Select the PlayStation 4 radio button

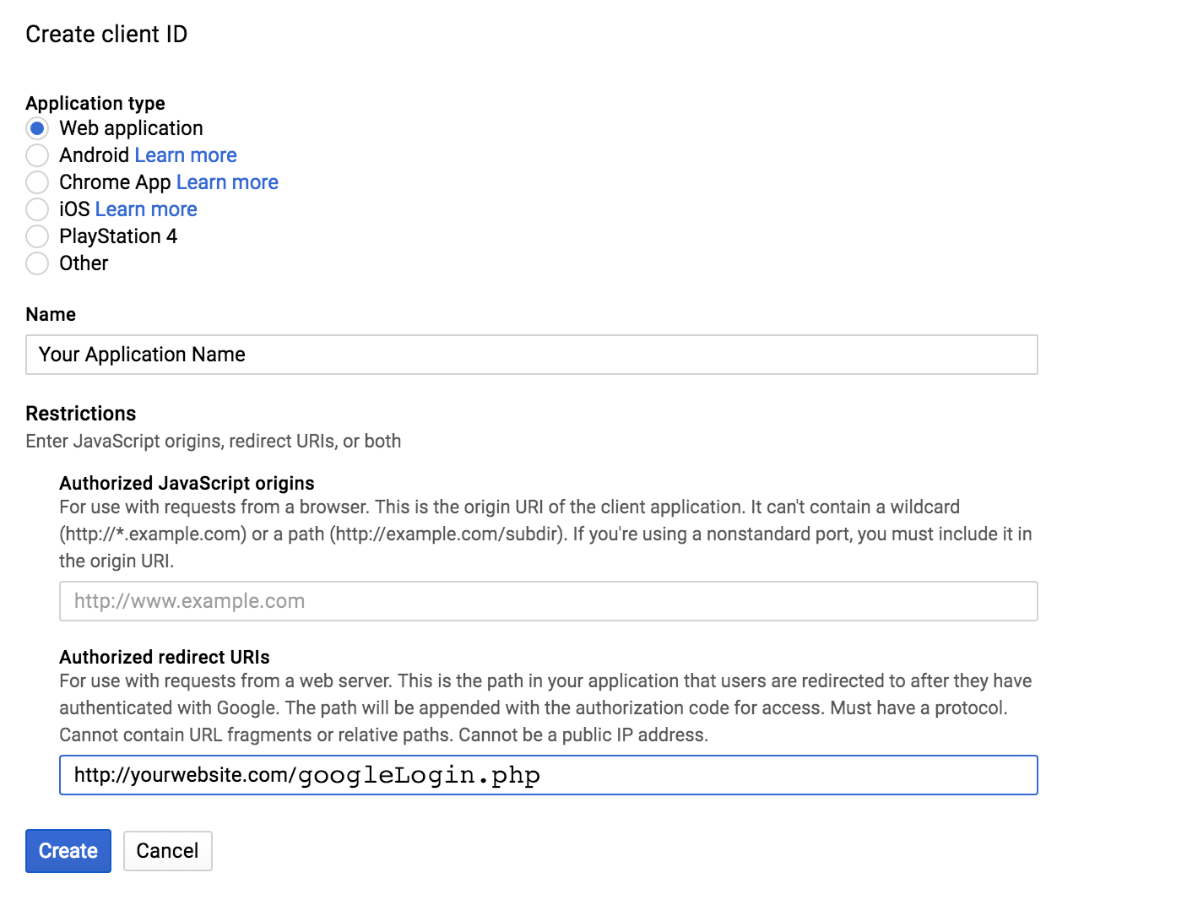(37, 236)
